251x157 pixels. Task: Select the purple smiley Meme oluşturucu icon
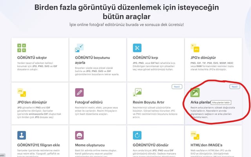pos(79,135)
